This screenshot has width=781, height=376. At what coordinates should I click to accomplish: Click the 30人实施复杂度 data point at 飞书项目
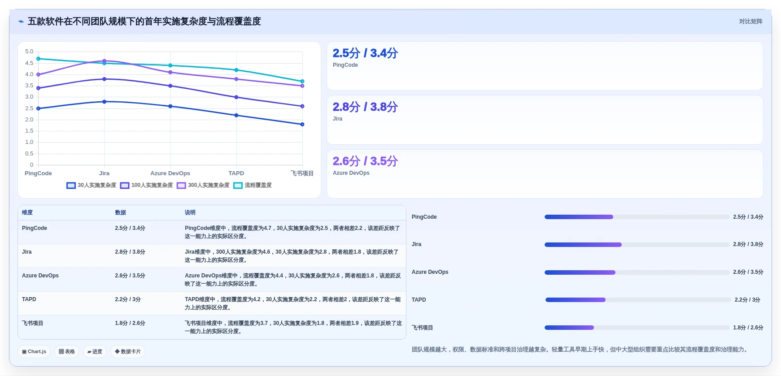[302, 124]
